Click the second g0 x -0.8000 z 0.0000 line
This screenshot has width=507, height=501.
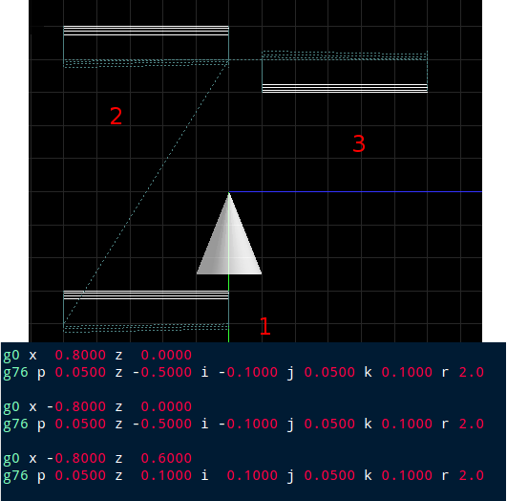click(x=97, y=406)
